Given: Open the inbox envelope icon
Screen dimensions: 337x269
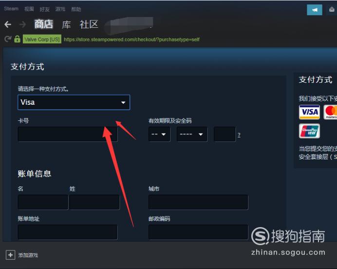Looking at the screenshot, I should [332, 10].
